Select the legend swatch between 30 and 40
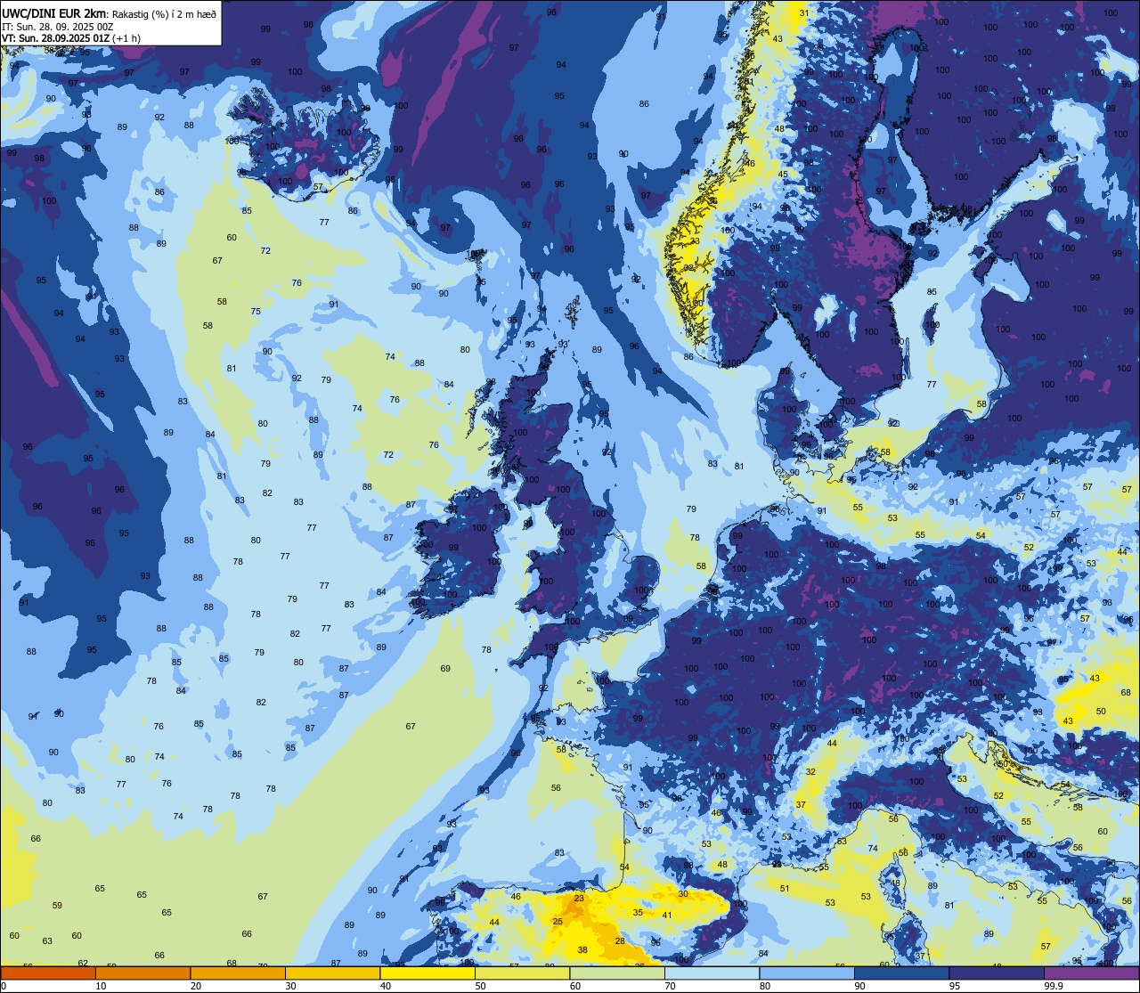This screenshot has height=993, width=1140. [x=332, y=973]
